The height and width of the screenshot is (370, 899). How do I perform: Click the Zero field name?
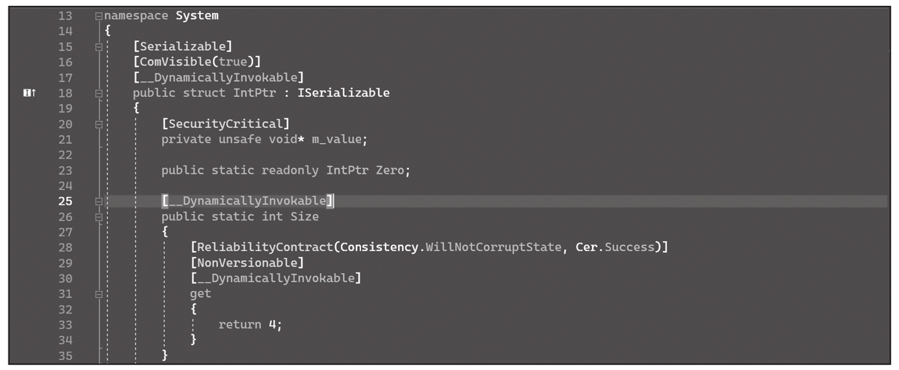(390, 170)
